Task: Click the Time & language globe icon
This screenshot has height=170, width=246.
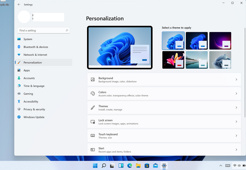Action: 19,86
